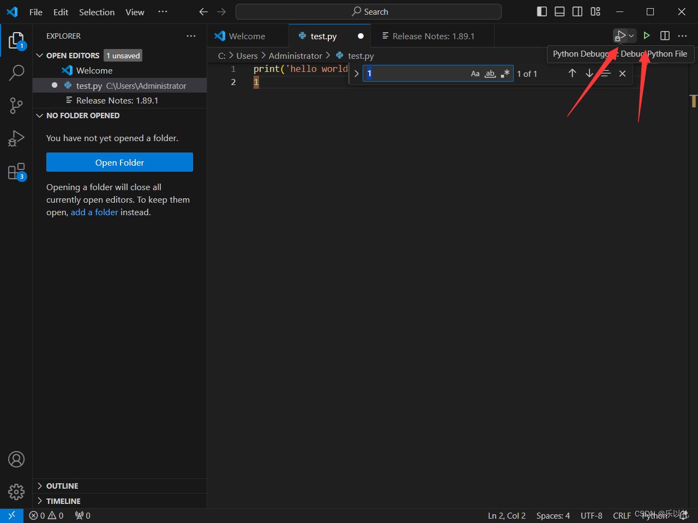Run the file with the green play icon
Viewport: 698px width, 523px height.
point(647,35)
